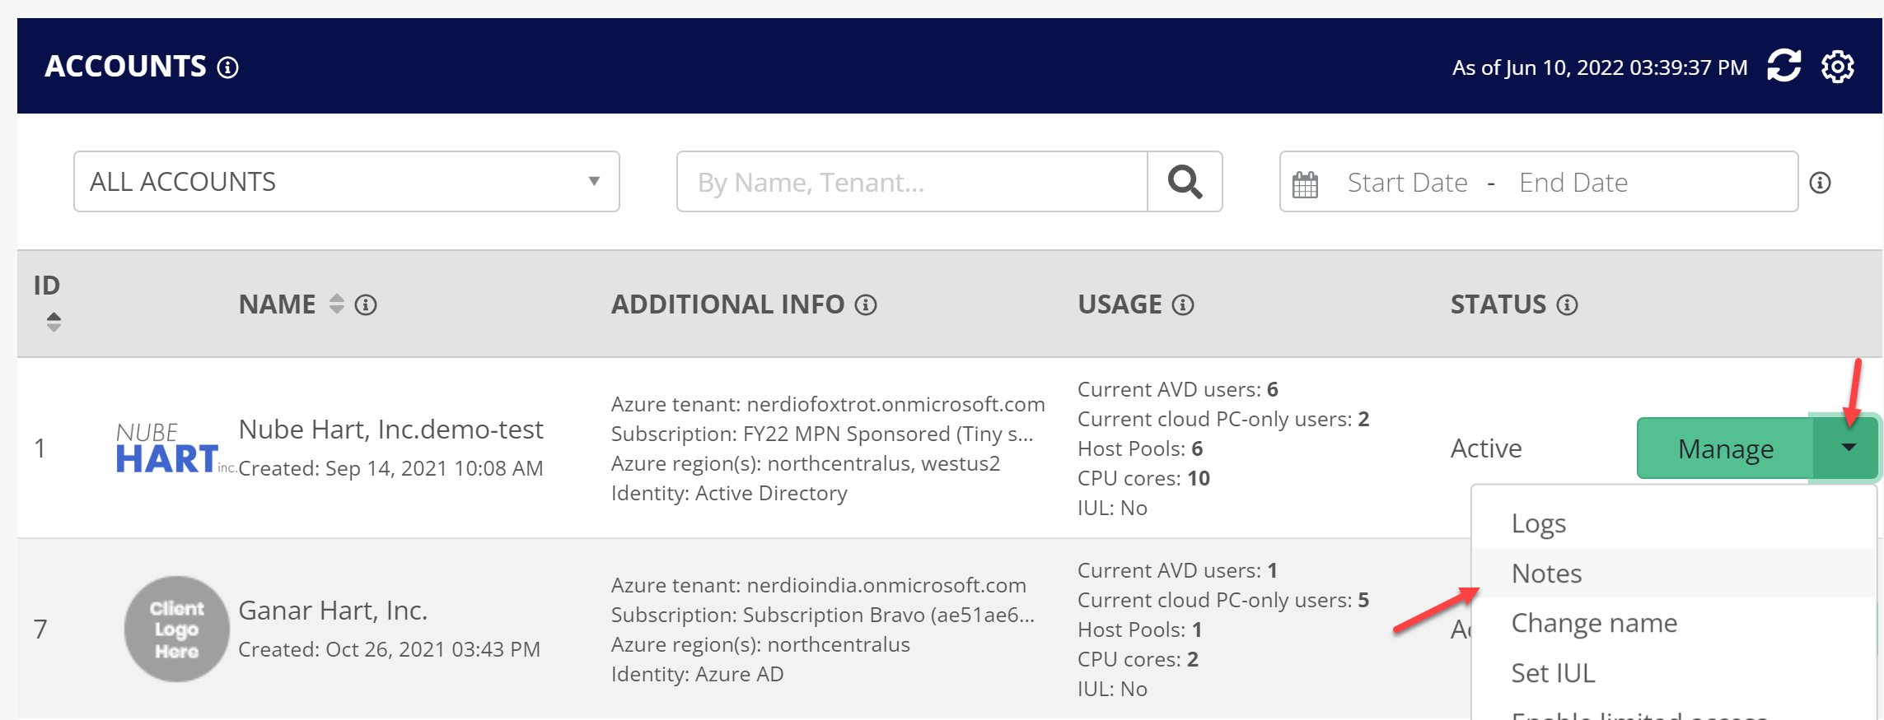1884x720 pixels.
Task: Click the calendar icon in date field
Action: (x=1306, y=183)
